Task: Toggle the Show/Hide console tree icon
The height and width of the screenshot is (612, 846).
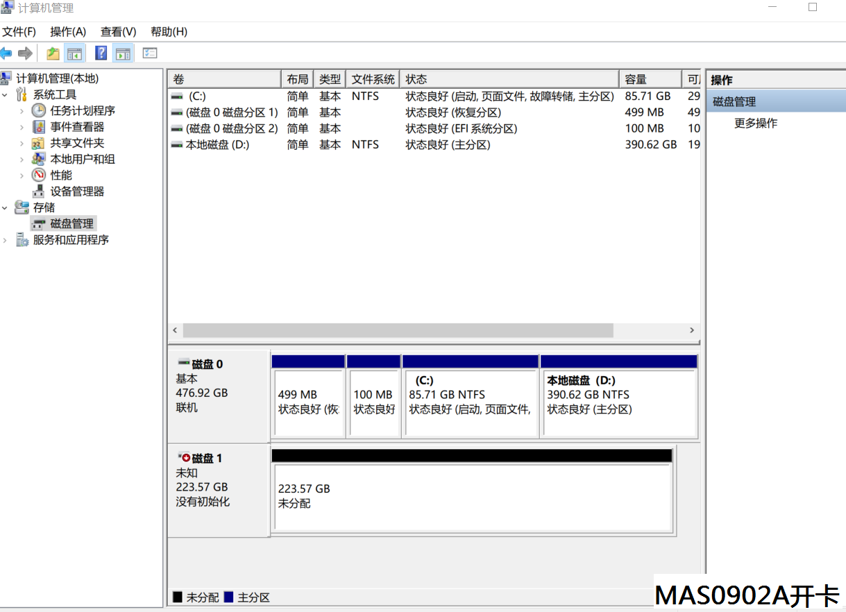Action: tap(74, 53)
